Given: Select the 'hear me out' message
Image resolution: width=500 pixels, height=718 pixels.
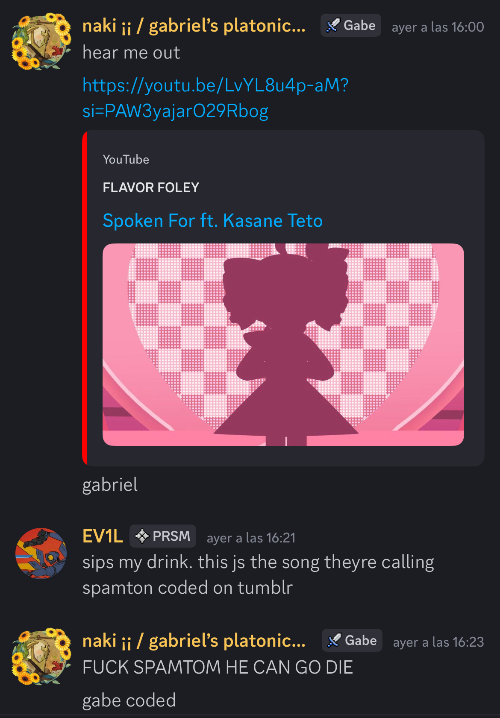Looking at the screenshot, I should [x=131, y=53].
